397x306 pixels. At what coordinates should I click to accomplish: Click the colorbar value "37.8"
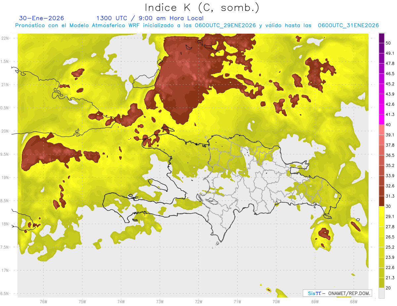click(x=390, y=145)
